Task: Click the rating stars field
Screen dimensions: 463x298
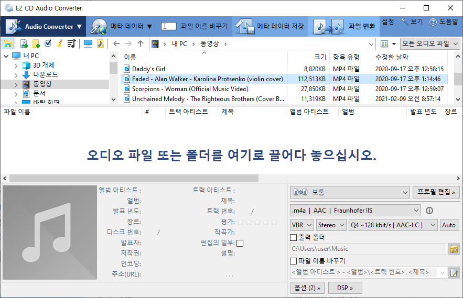Action: (257, 222)
